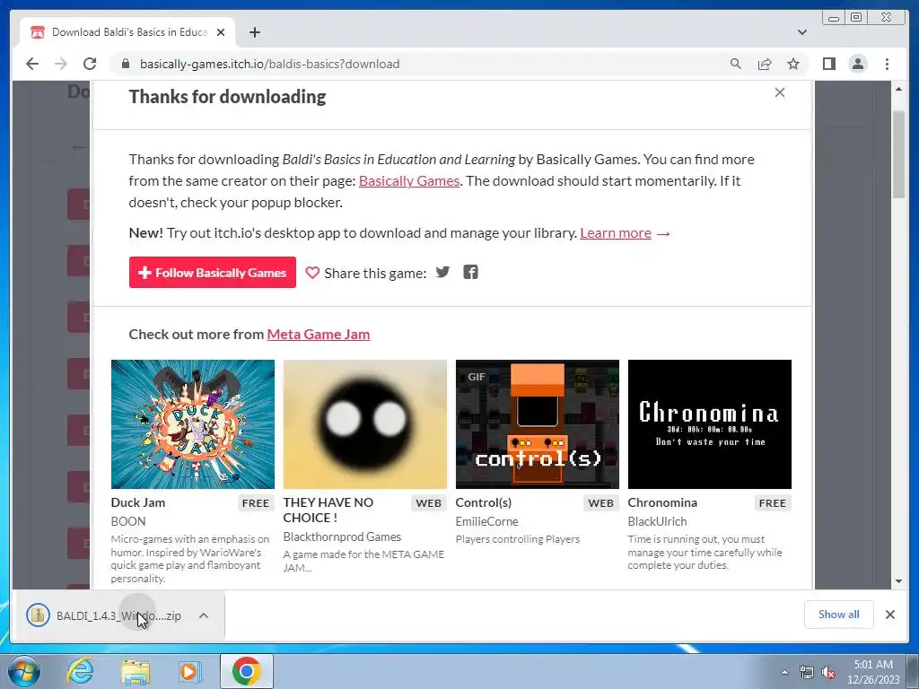Open Windows Explorer from taskbar

click(x=136, y=671)
